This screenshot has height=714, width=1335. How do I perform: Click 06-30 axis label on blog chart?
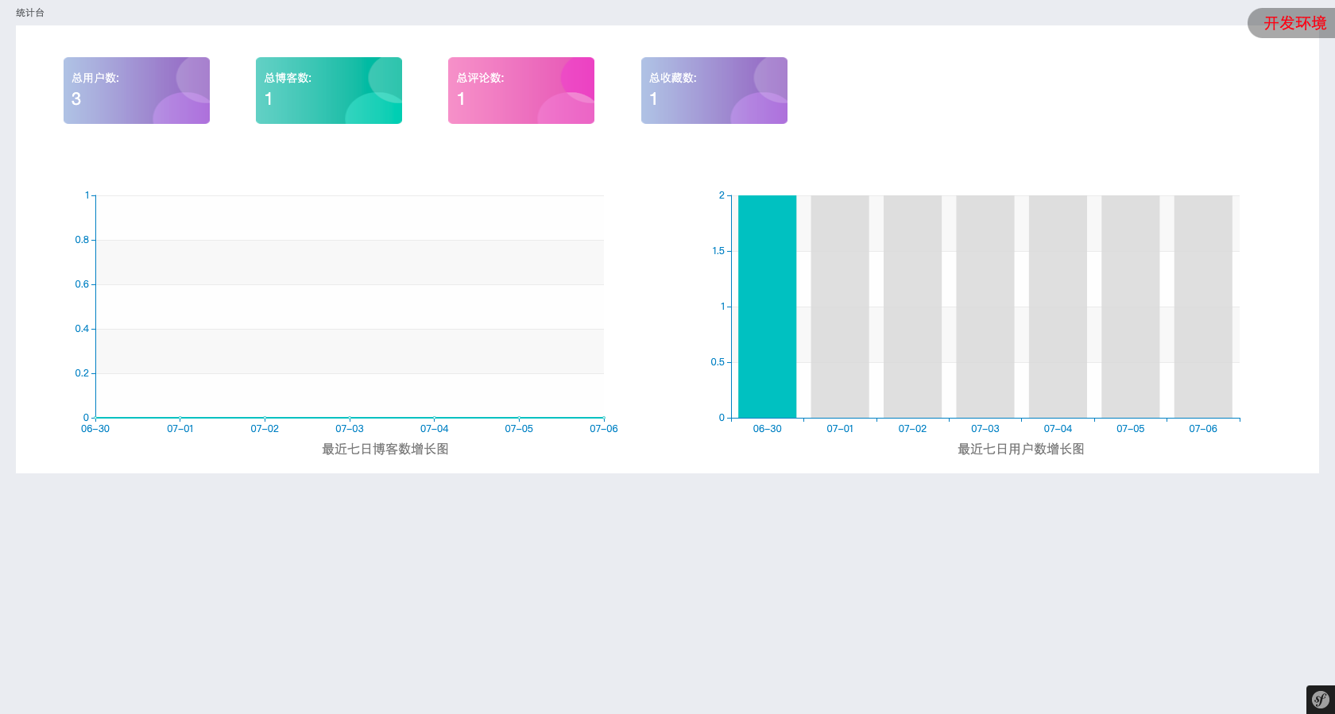click(x=95, y=429)
